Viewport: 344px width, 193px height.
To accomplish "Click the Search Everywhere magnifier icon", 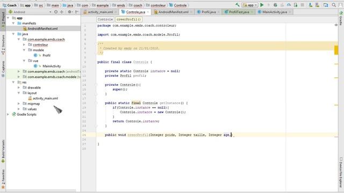I will pyautogui.click(x=334, y=5).
